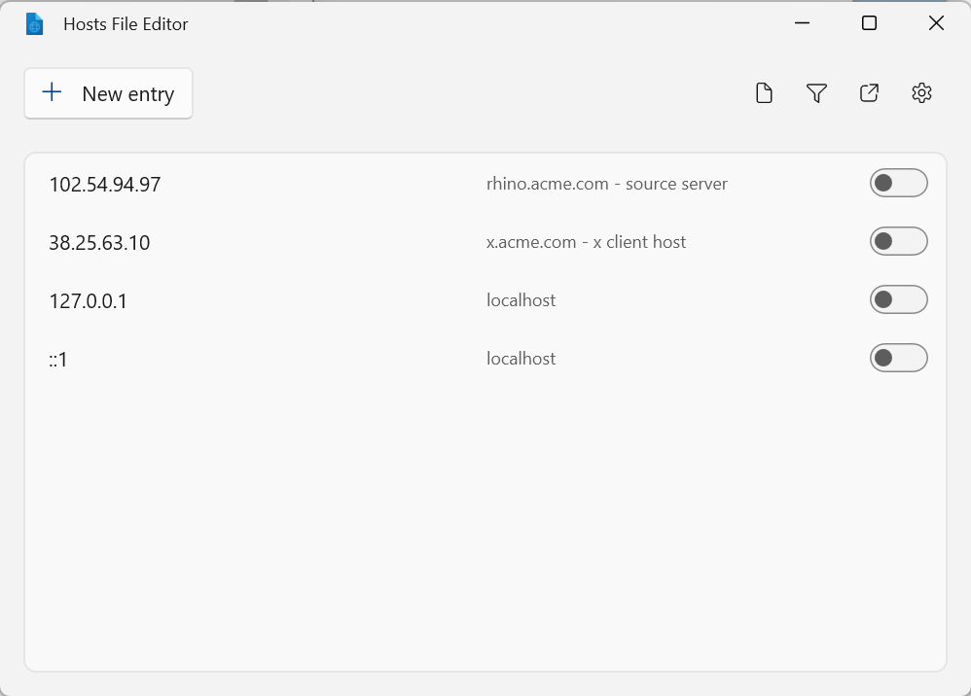Enable the x.acme.com client host entry
The image size is (971, 696).
pyautogui.click(x=898, y=241)
